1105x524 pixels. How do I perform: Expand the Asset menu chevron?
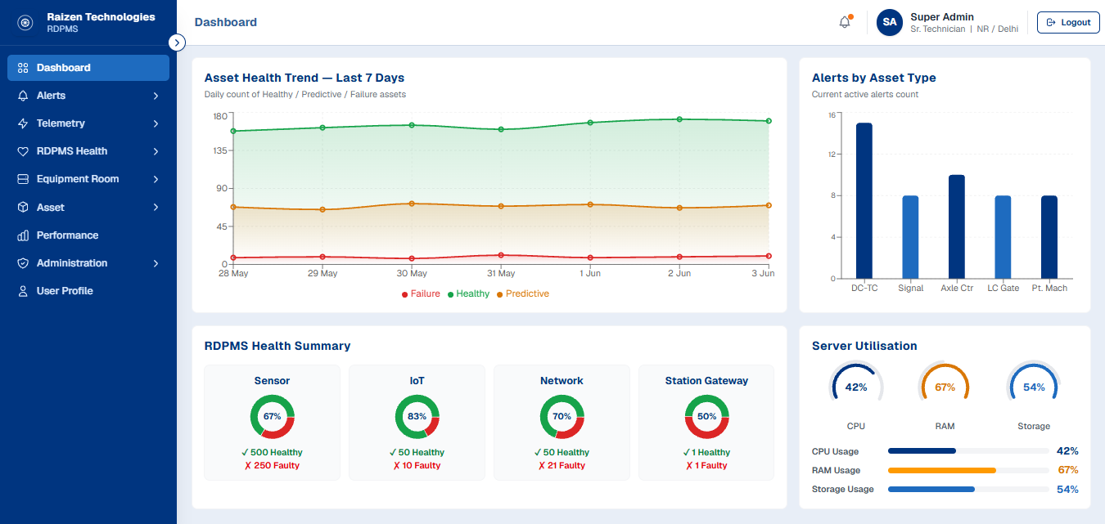tap(156, 208)
